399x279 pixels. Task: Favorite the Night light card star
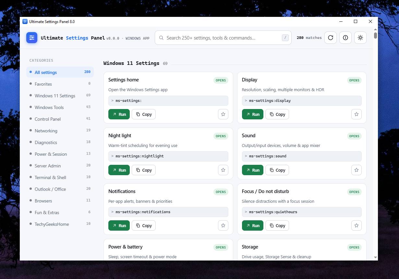223,170
